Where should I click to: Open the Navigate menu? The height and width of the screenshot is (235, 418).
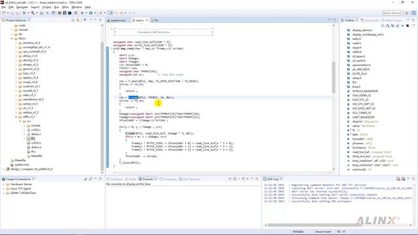22,7
